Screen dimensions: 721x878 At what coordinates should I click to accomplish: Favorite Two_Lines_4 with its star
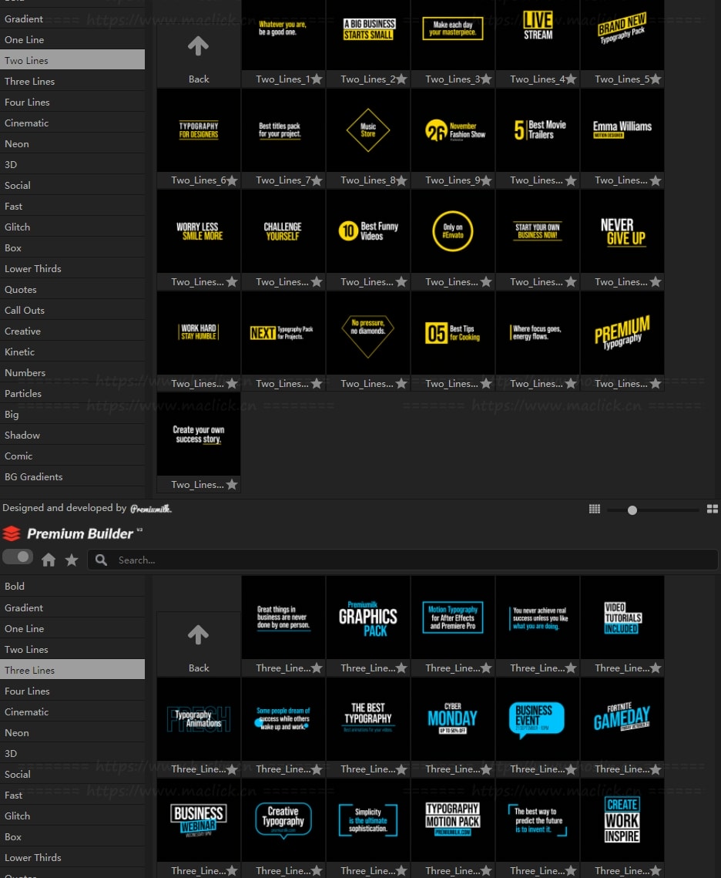[x=571, y=79]
